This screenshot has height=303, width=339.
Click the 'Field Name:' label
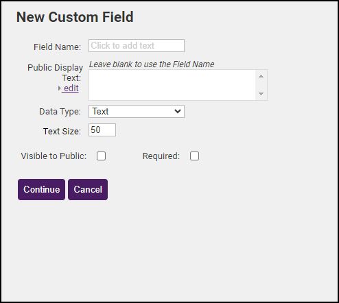[x=57, y=47]
